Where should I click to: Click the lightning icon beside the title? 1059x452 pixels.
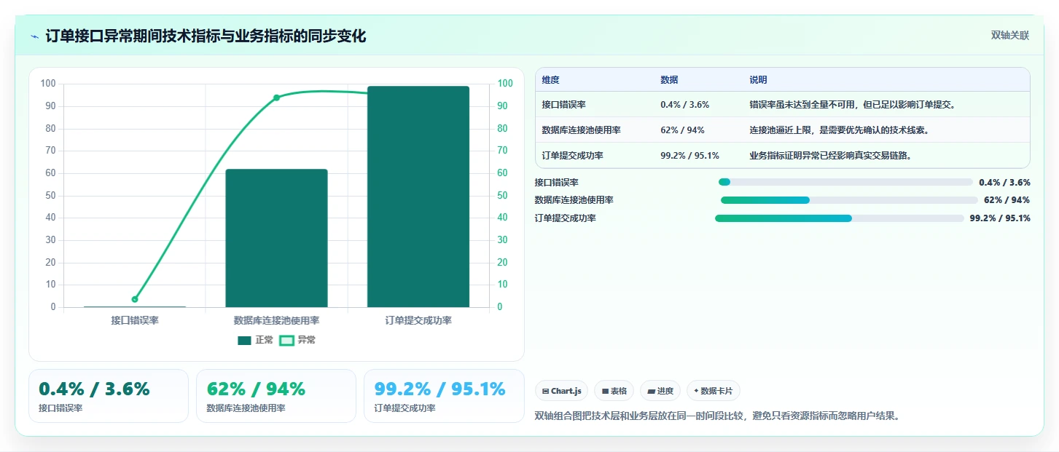[x=34, y=36]
